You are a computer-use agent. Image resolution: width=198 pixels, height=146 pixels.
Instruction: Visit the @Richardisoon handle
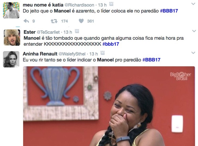pos(79,5)
